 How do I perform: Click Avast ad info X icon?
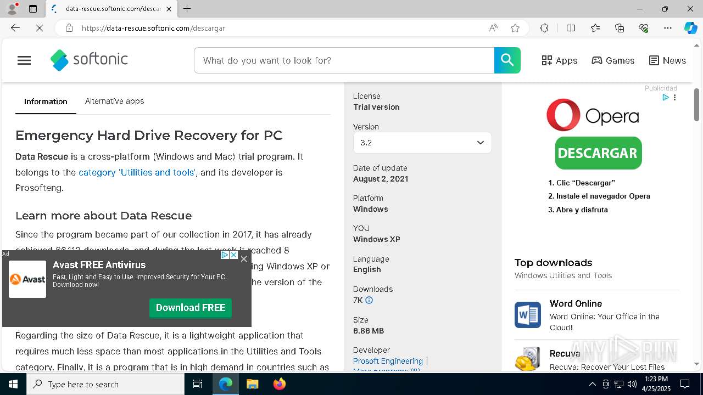(x=233, y=255)
